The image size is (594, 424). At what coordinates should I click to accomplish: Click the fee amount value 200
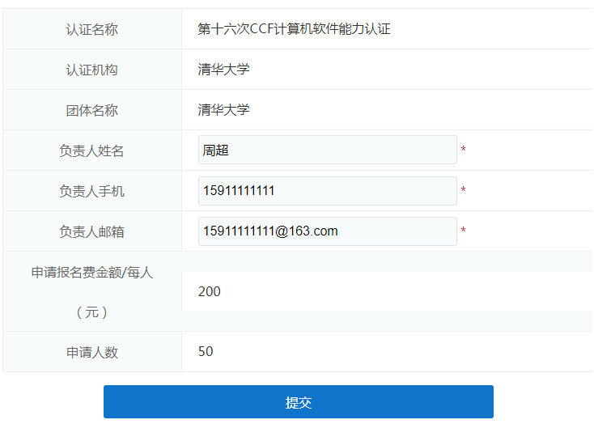coord(209,291)
